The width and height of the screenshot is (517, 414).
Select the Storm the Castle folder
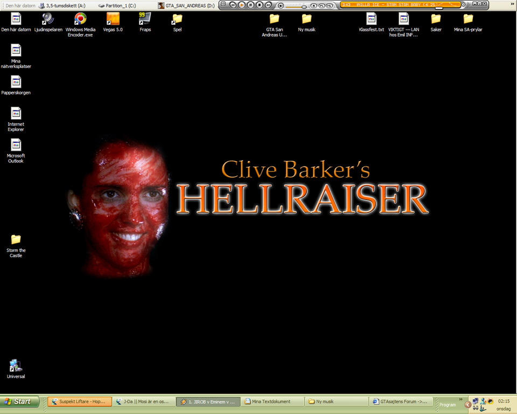pos(16,246)
